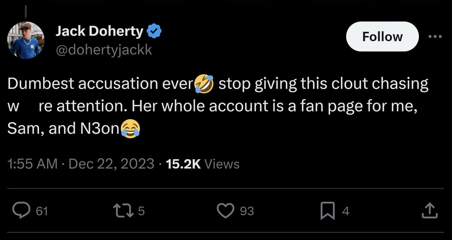The image size is (452, 240).
Task: Click the rolling-on-floor laughing emoji
Action: tap(204, 84)
